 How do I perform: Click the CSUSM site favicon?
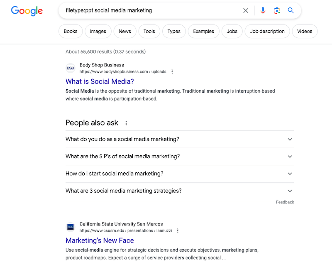point(71,227)
